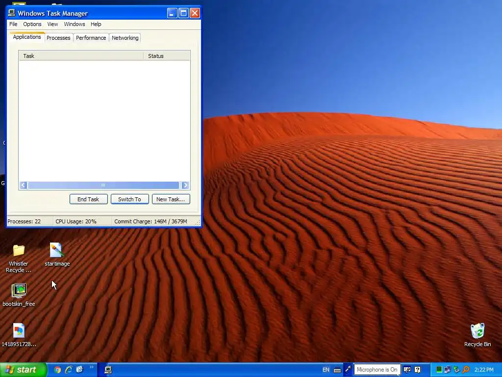
Task: Click the language bar speech tools icon
Action: [407, 370]
